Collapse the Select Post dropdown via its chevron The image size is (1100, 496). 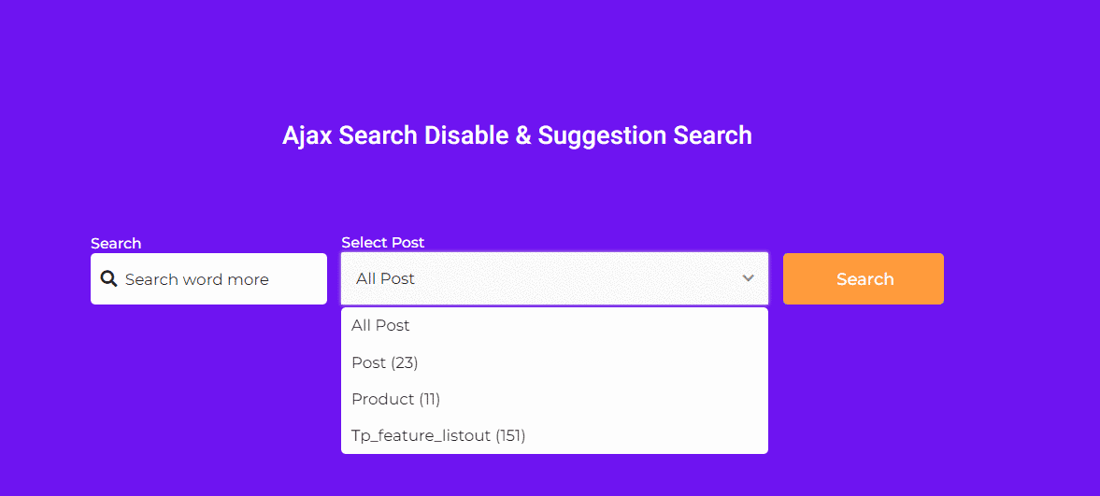tap(748, 278)
